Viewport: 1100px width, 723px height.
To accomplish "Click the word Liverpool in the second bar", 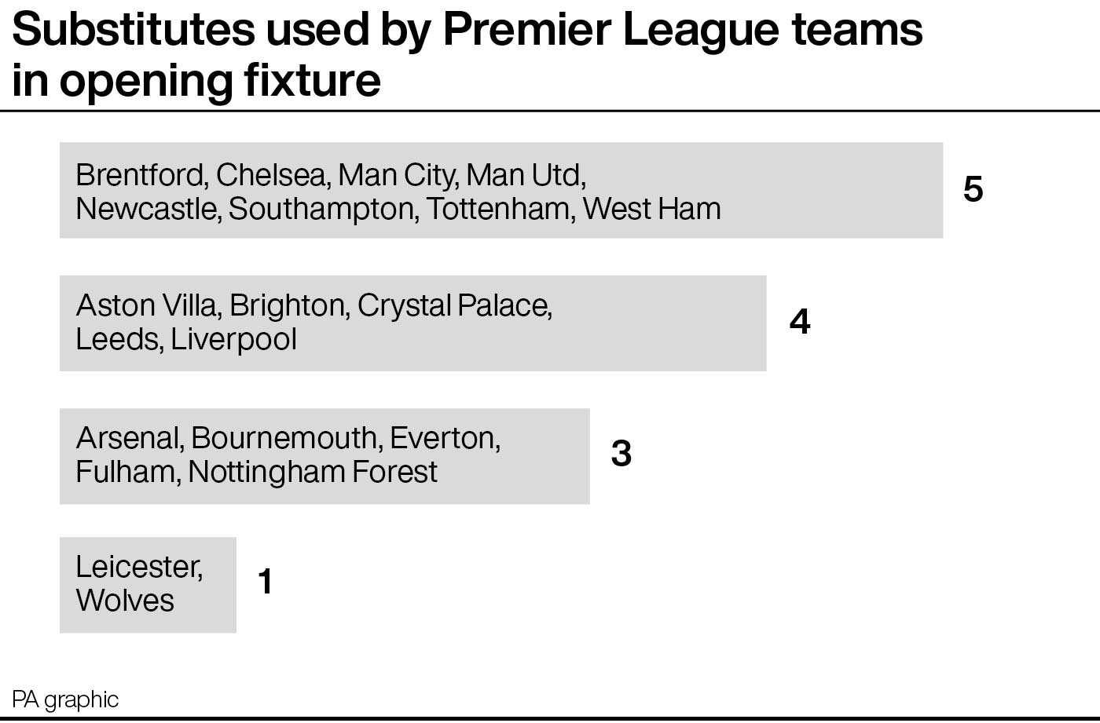I will point(233,340).
